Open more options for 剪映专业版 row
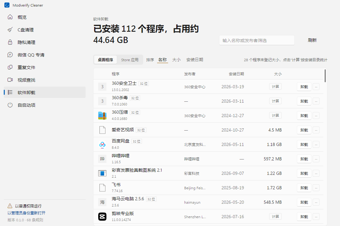The height and width of the screenshot is (226, 340). tap(316, 217)
